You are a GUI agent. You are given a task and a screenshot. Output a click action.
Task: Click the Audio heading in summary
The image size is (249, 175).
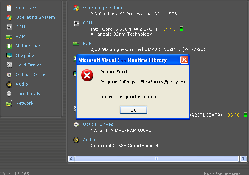(89, 139)
